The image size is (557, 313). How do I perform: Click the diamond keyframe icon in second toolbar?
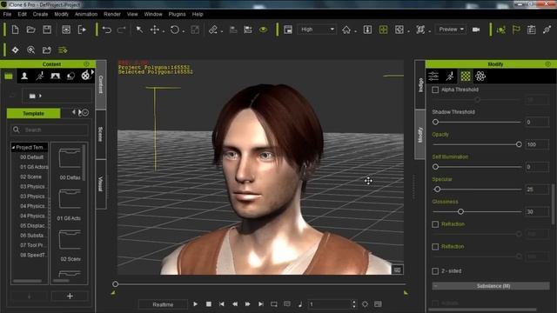pyautogui.click(x=16, y=50)
